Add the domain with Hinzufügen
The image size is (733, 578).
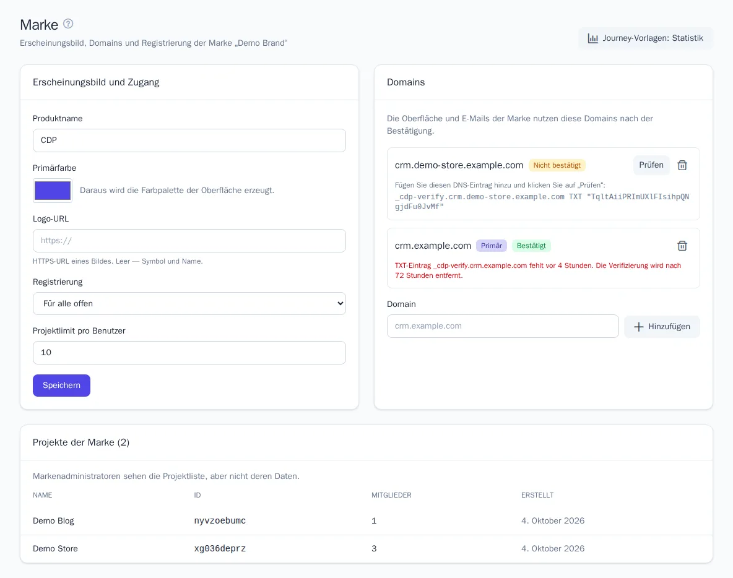click(x=662, y=327)
